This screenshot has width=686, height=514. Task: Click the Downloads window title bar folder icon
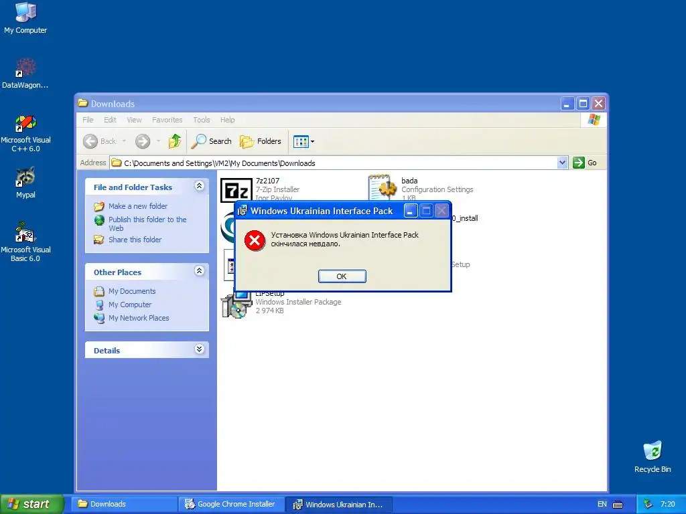pyautogui.click(x=82, y=103)
